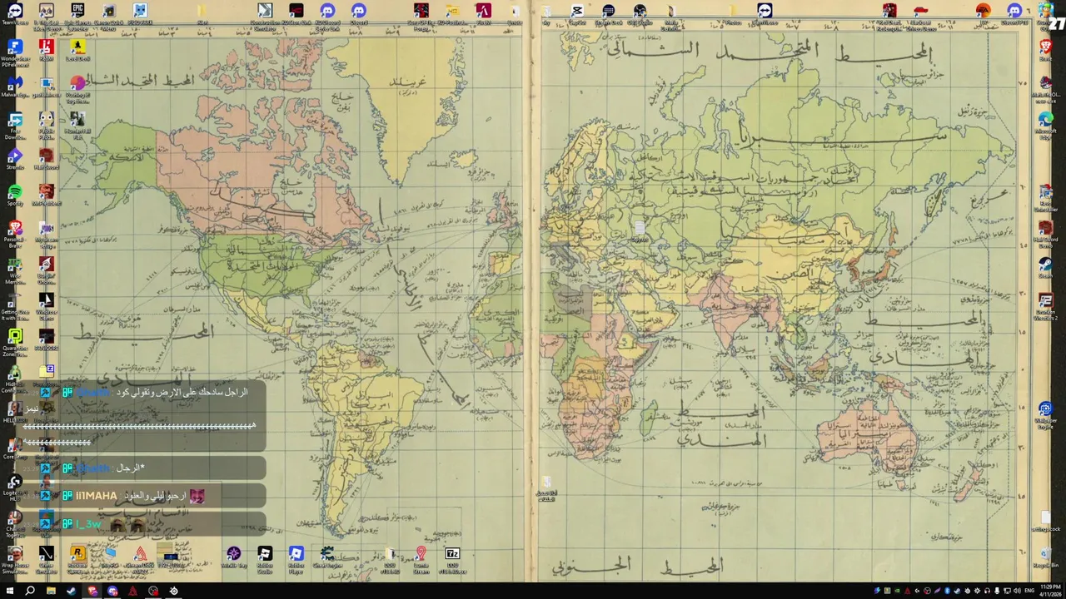Launch the Roblox Player shortcut
1066x599 pixels.
click(296, 557)
